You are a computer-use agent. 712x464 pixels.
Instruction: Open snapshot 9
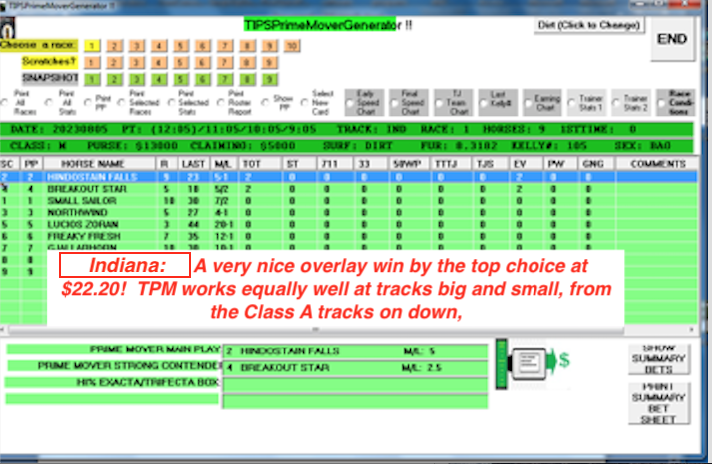coord(269,80)
